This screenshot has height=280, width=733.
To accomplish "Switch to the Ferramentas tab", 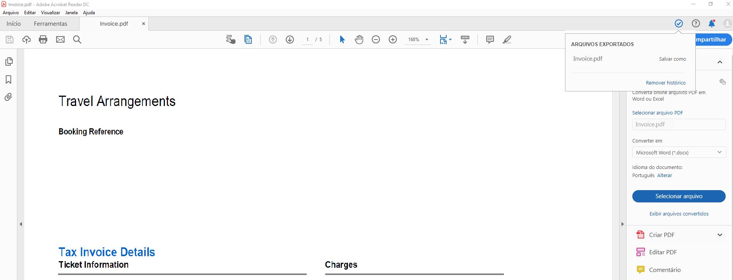I will [50, 23].
